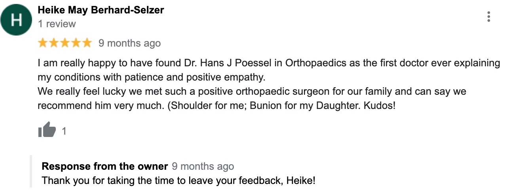Image resolution: width=505 pixels, height=195 pixels.
Task: Click the fourth gold rating star
Action: 76,43
